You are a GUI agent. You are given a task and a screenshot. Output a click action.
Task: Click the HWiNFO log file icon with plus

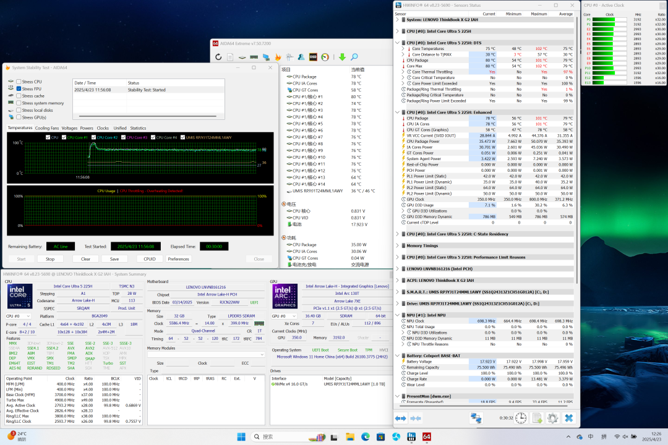[537, 418]
